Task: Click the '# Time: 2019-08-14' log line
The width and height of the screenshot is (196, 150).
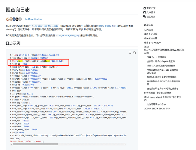Action: [x=35, y=55]
